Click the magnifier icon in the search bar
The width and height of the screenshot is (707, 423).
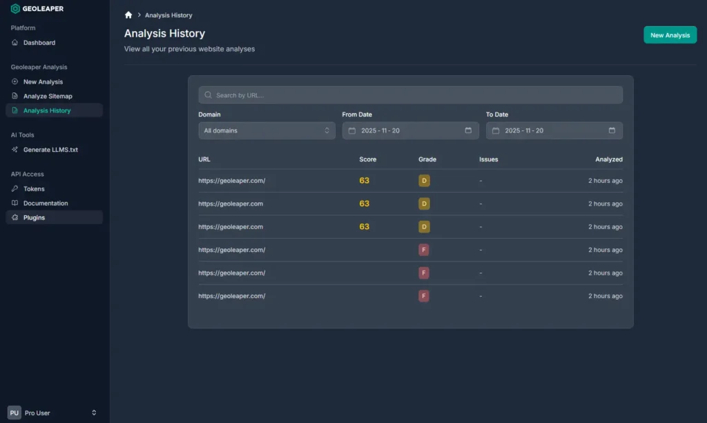point(208,95)
